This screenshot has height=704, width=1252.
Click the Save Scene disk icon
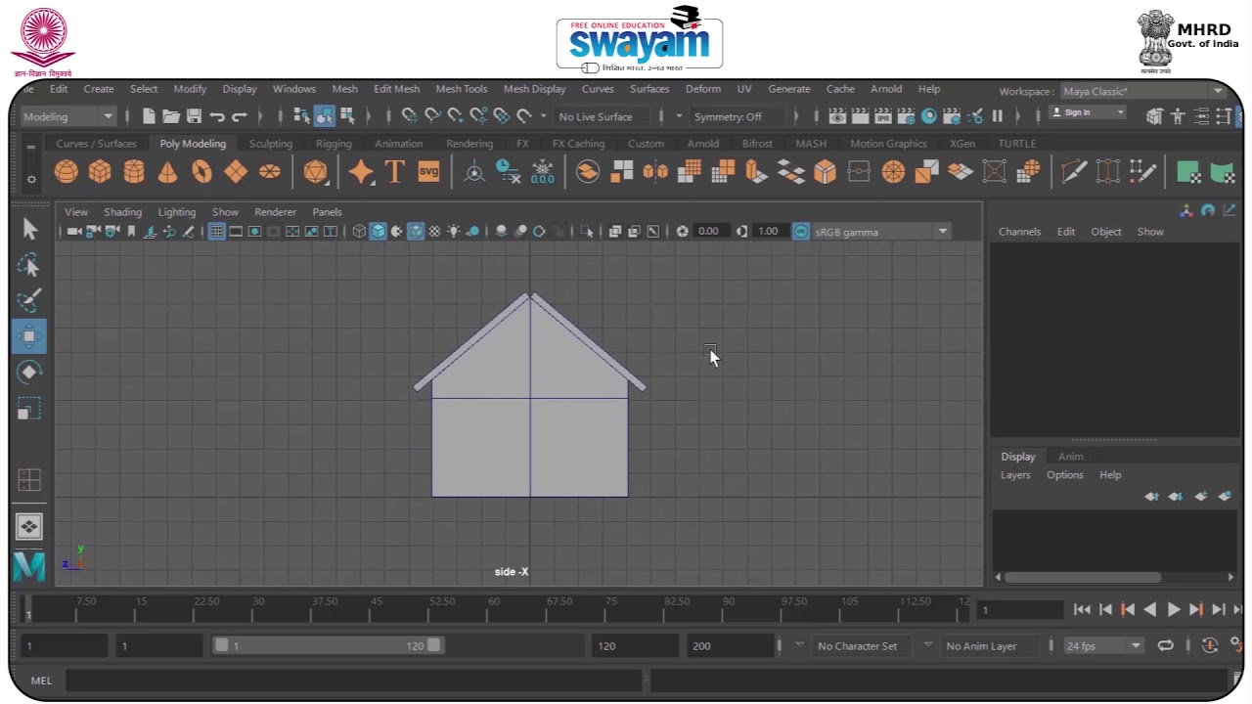click(x=194, y=116)
